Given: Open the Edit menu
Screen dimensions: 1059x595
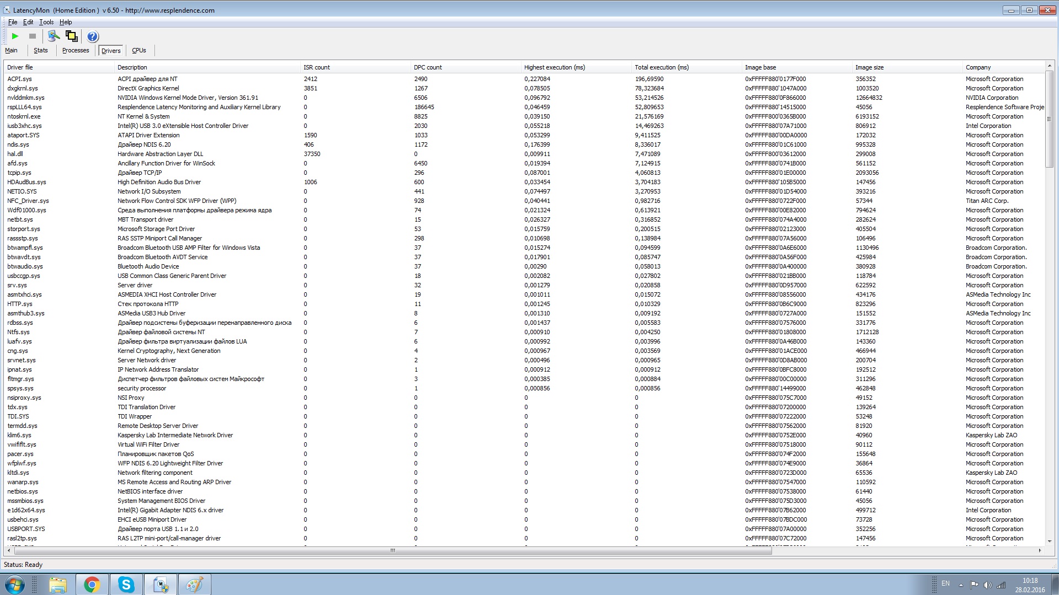Looking at the screenshot, I should point(28,22).
